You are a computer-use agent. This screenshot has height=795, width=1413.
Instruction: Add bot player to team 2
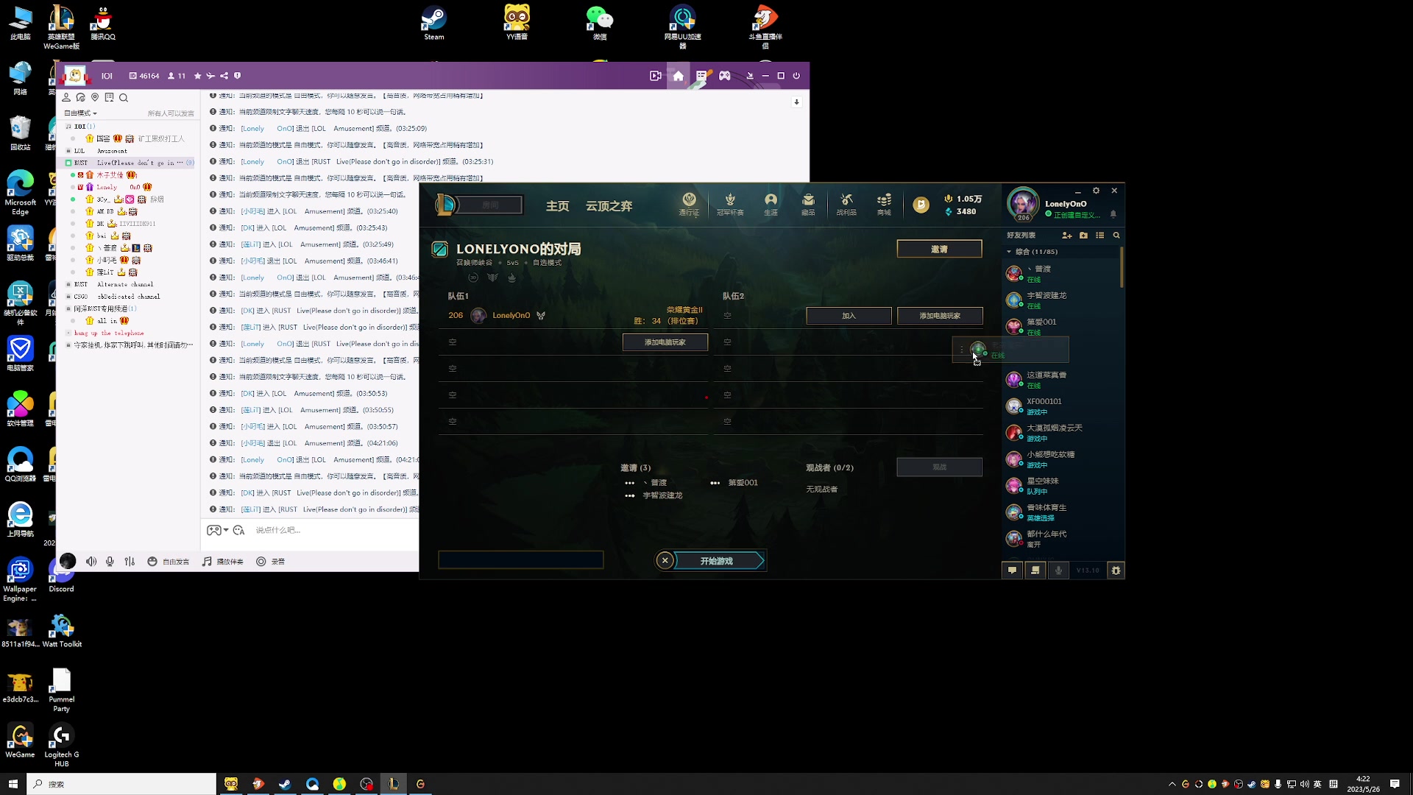coord(940,316)
